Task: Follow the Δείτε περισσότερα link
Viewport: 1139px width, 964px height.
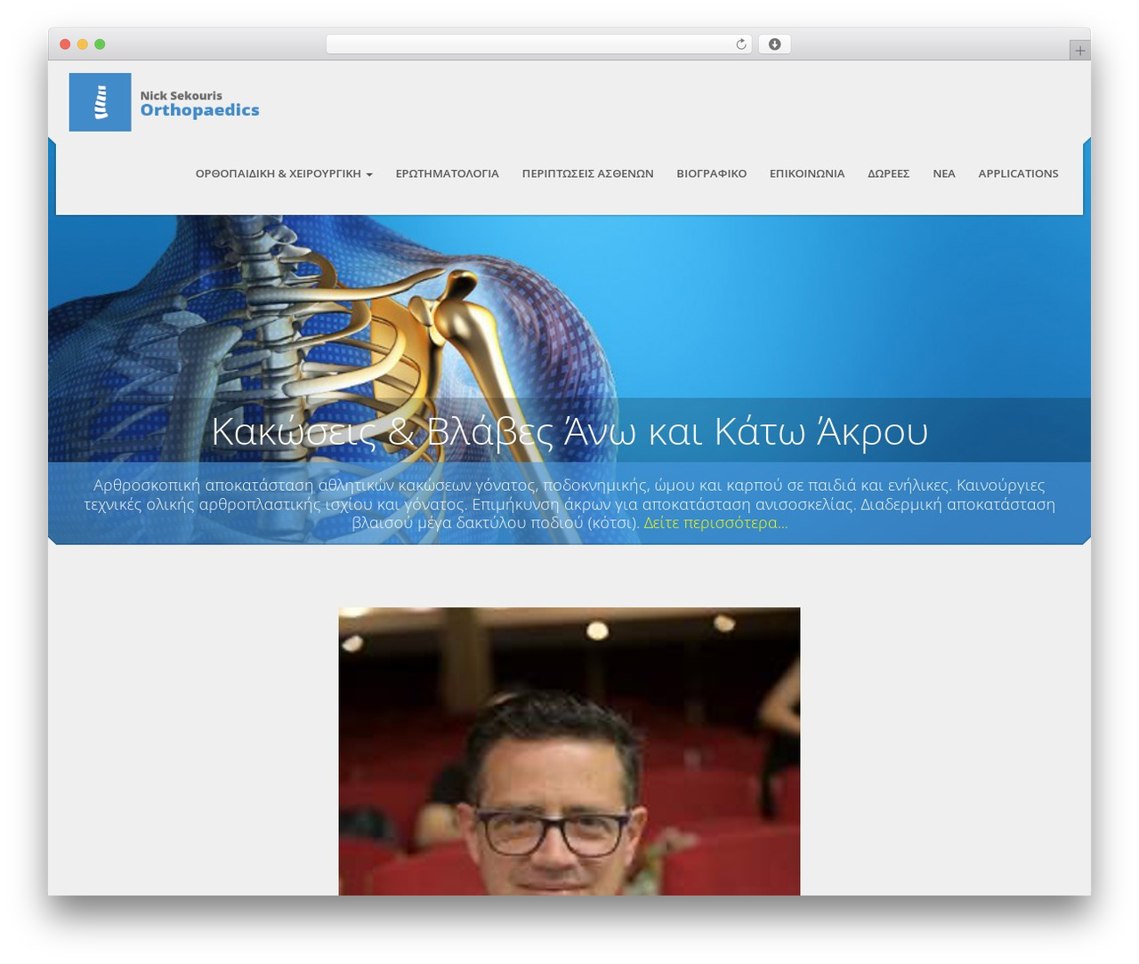Action: click(x=715, y=523)
